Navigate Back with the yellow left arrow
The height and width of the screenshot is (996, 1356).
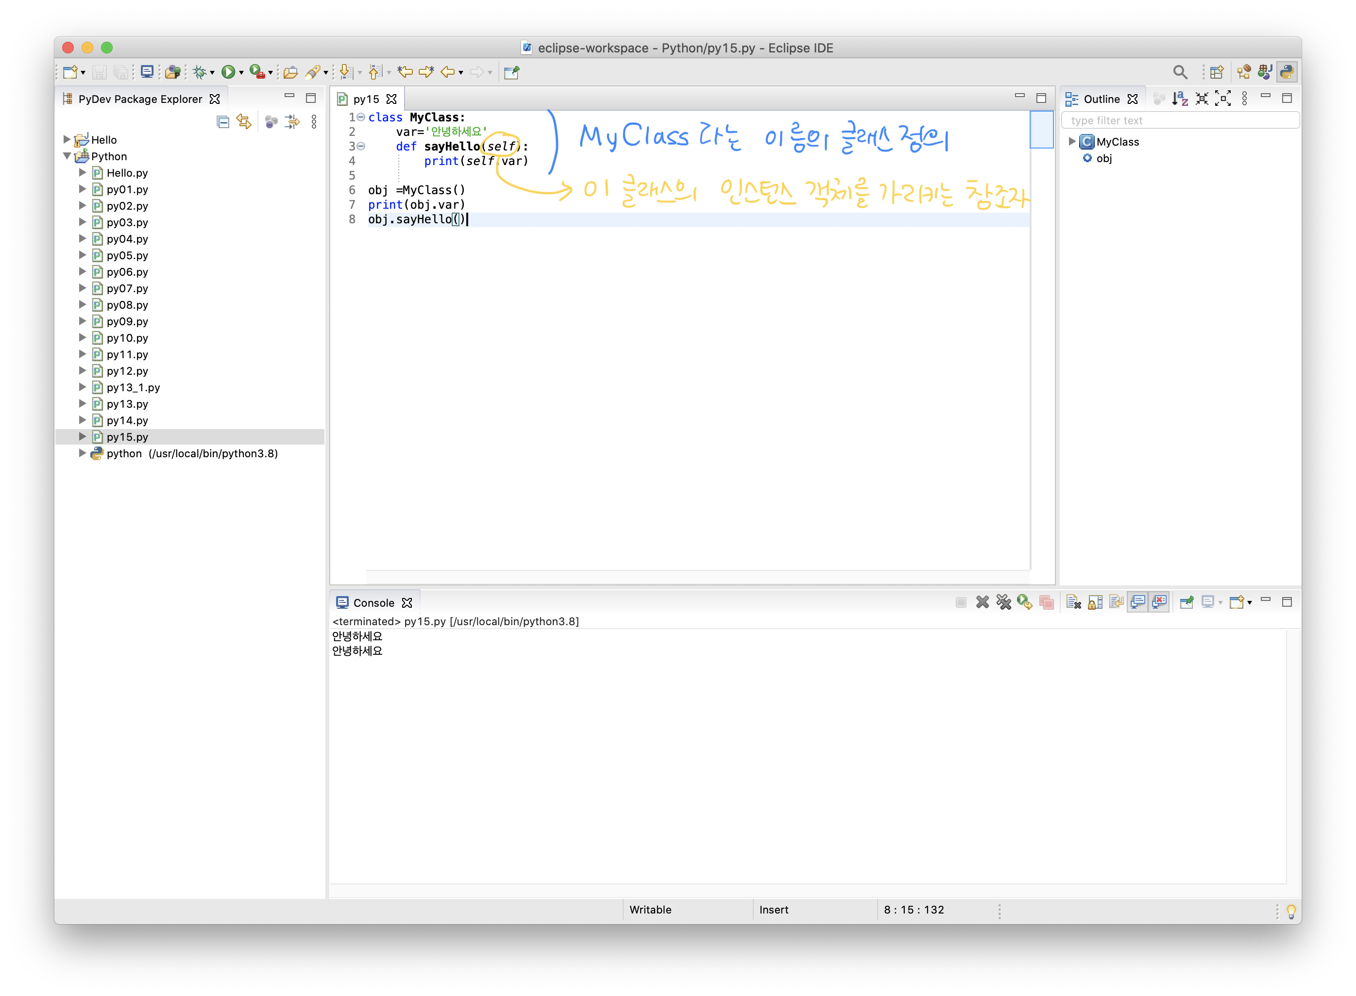coord(448,72)
